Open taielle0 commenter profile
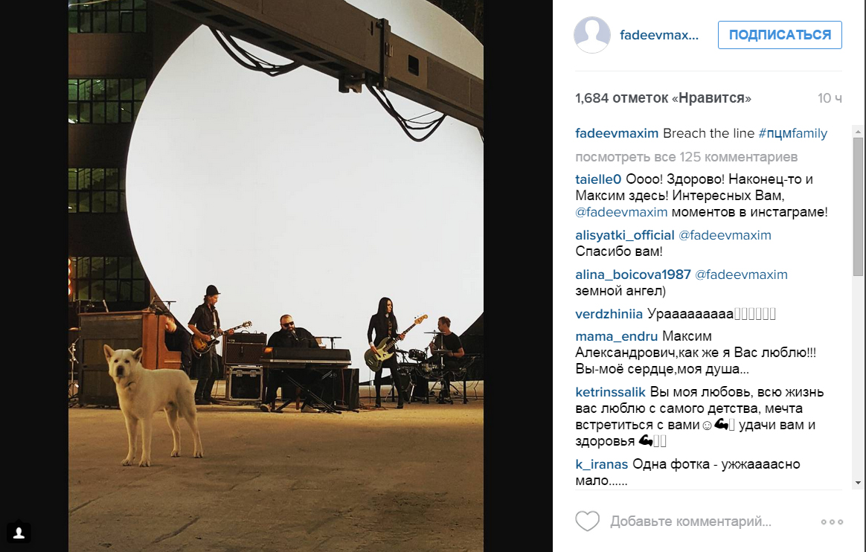 [x=598, y=179]
